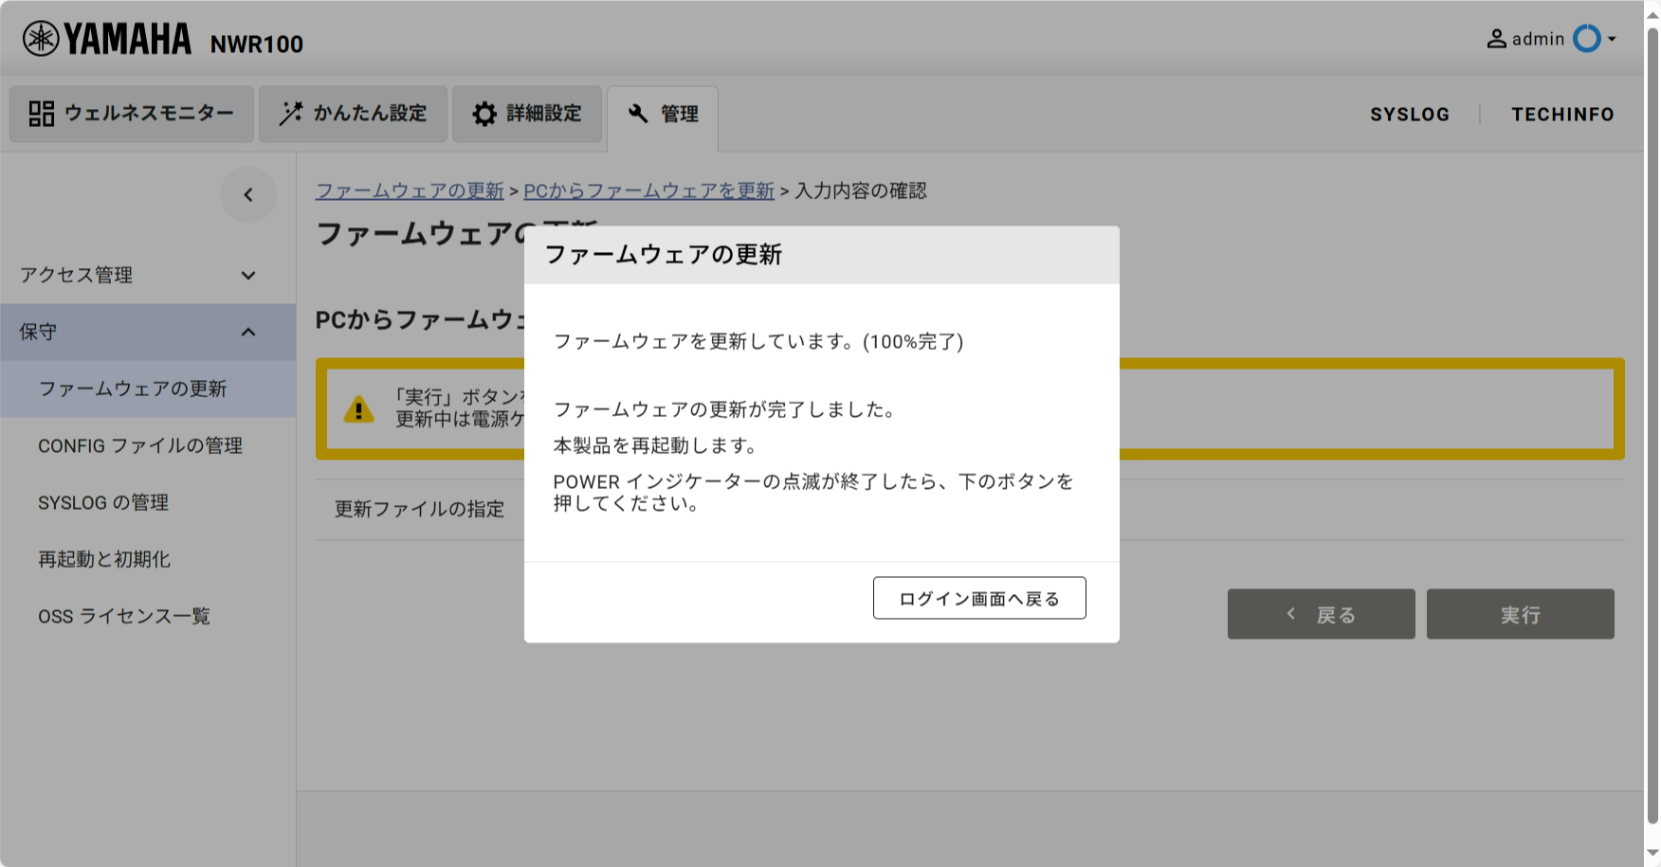Screen dimensions: 1661x867
Task: Collapse the 保守 section
Action: [248, 333]
